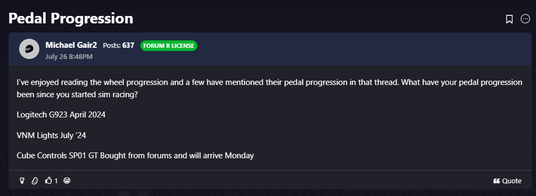
Task: View who liked via the count 1
Action: (56, 181)
